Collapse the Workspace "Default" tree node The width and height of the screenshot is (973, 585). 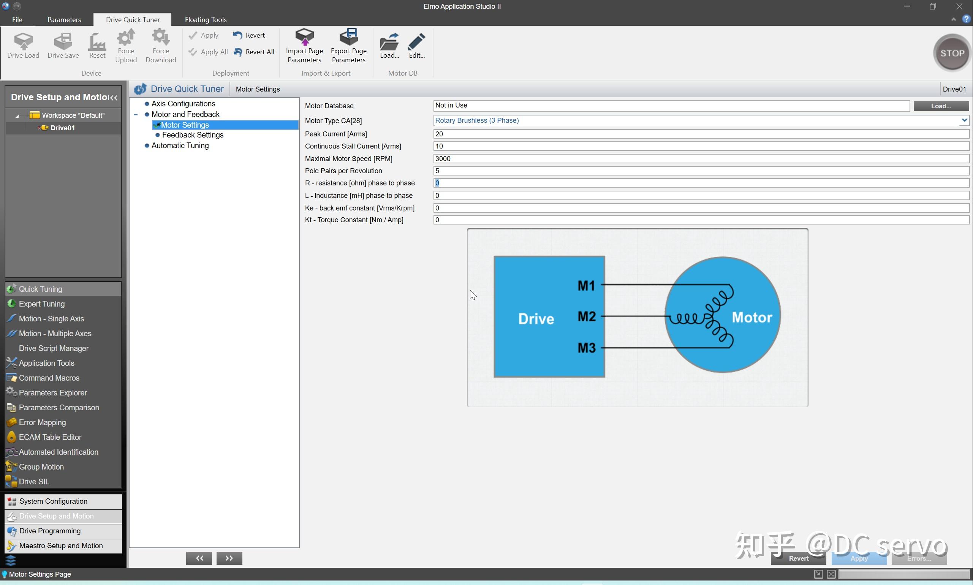pyautogui.click(x=17, y=116)
